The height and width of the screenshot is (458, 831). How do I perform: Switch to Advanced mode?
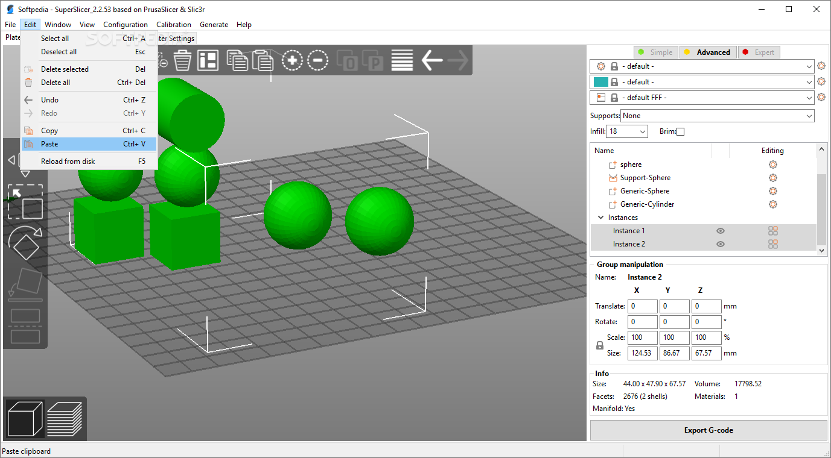click(x=707, y=52)
